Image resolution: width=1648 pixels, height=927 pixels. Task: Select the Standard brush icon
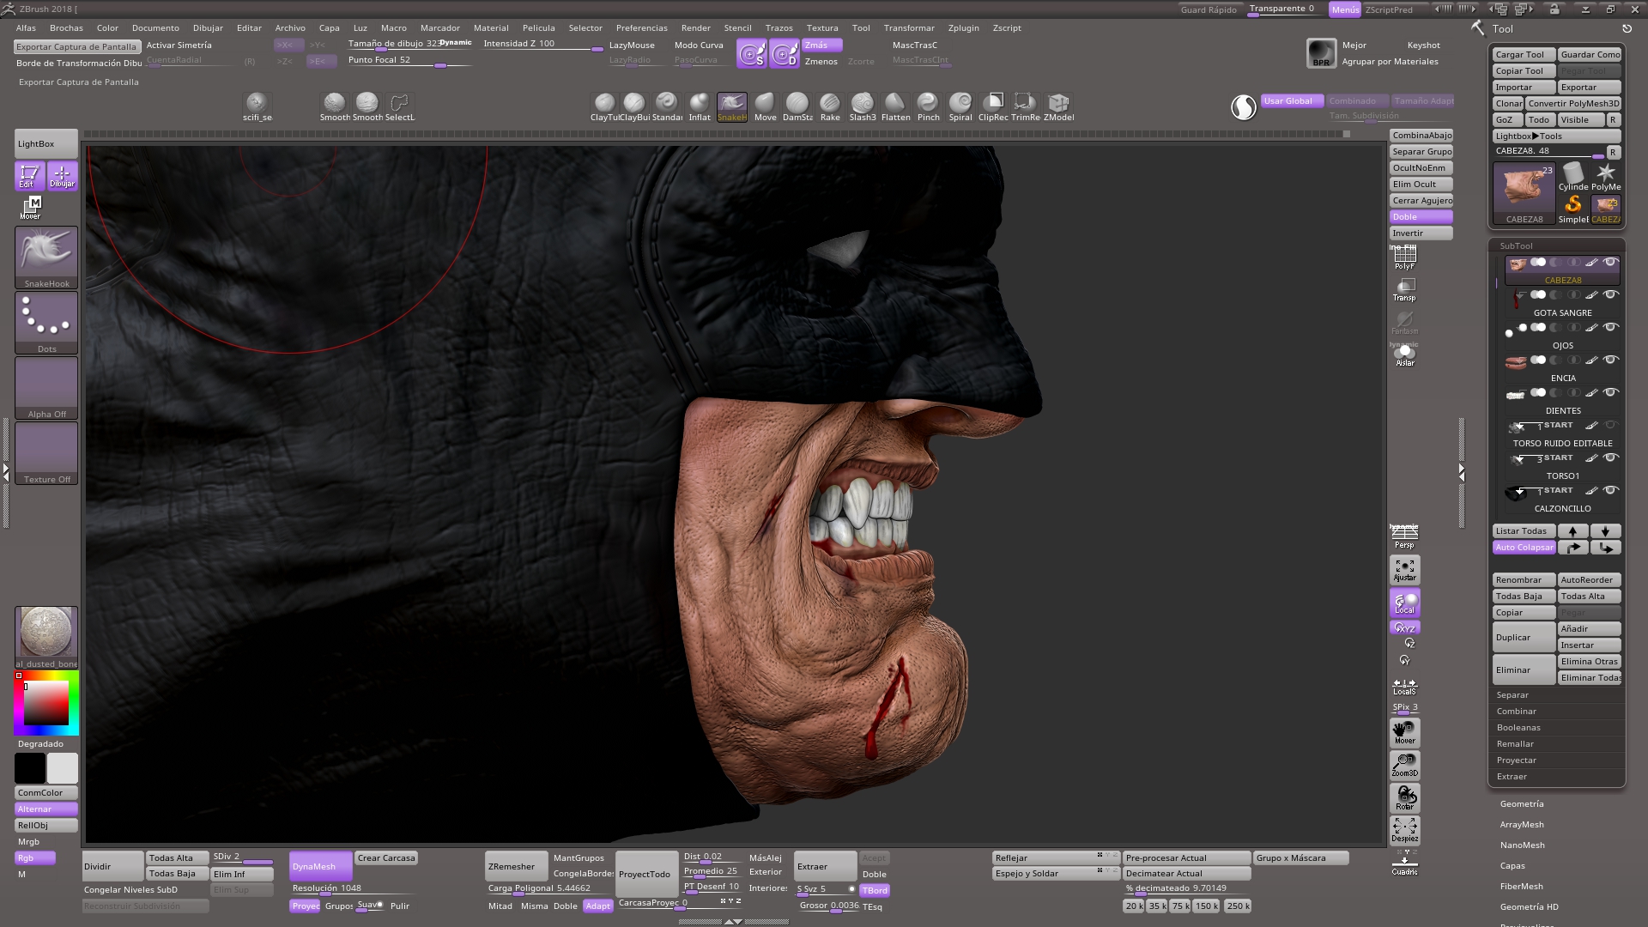pyautogui.click(x=667, y=106)
